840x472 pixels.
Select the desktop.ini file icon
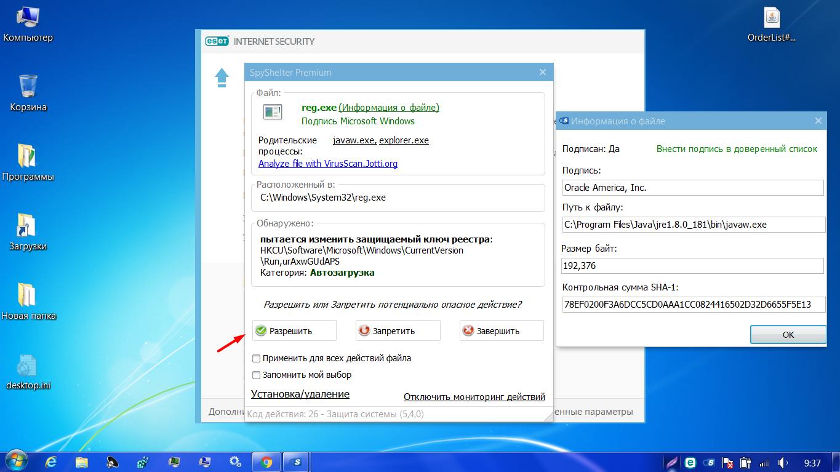coord(28,372)
